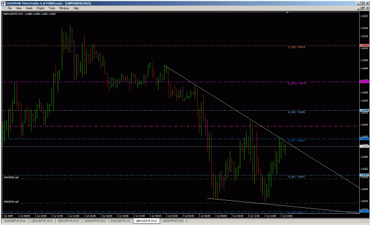
Task: Click the red D_M3 price tag on scale
Action: [364, 45]
